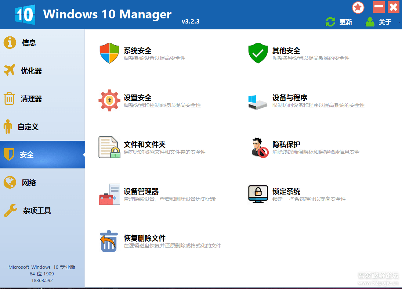Click description 保护您的敏感文件和文件夹的安全性
The image size is (402, 289).
pyautogui.click(x=164, y=152)
